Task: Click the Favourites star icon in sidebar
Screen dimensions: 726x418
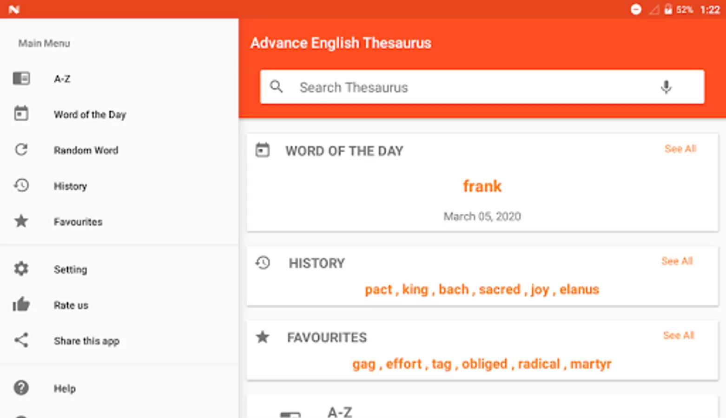Action: 21,221
